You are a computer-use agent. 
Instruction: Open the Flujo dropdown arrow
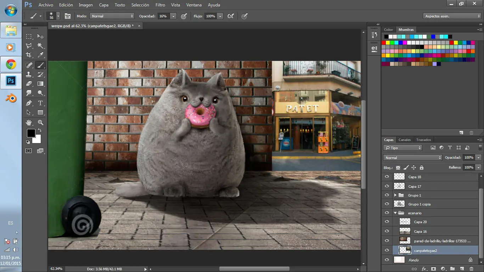coord(220,16)
